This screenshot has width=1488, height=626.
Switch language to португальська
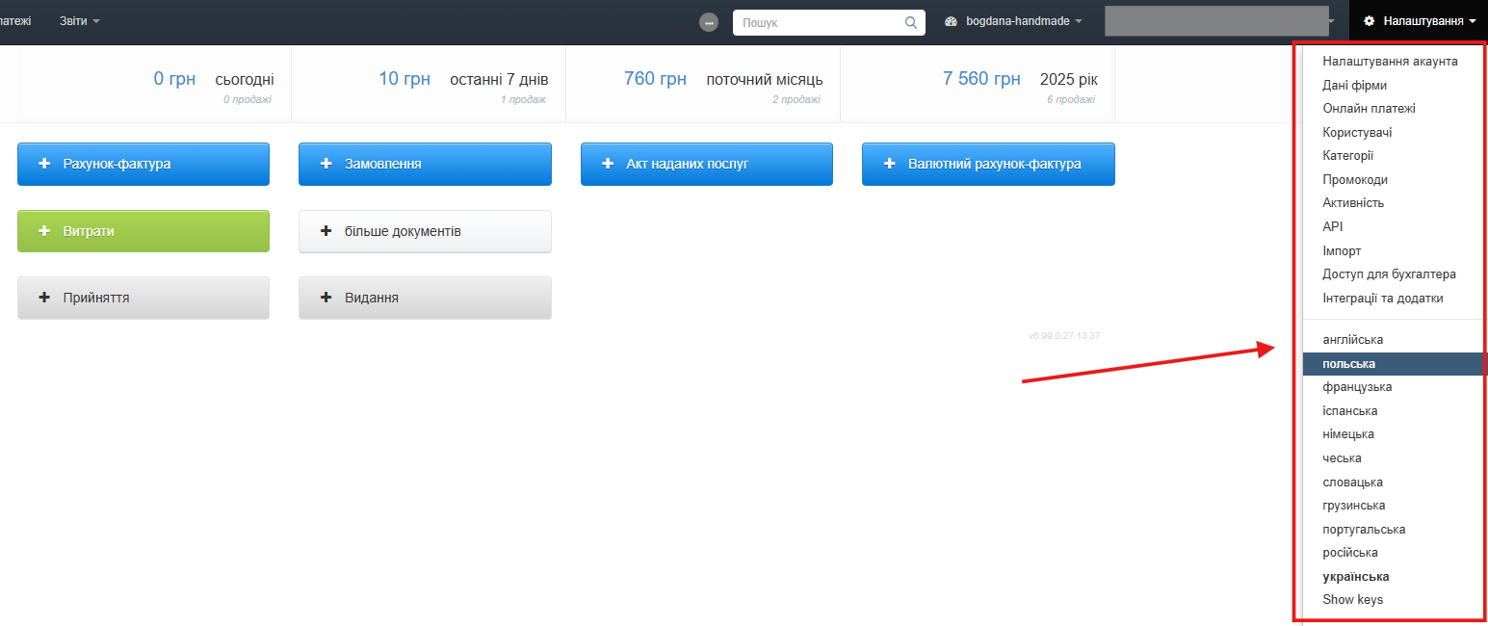(x=1364, y=529)
